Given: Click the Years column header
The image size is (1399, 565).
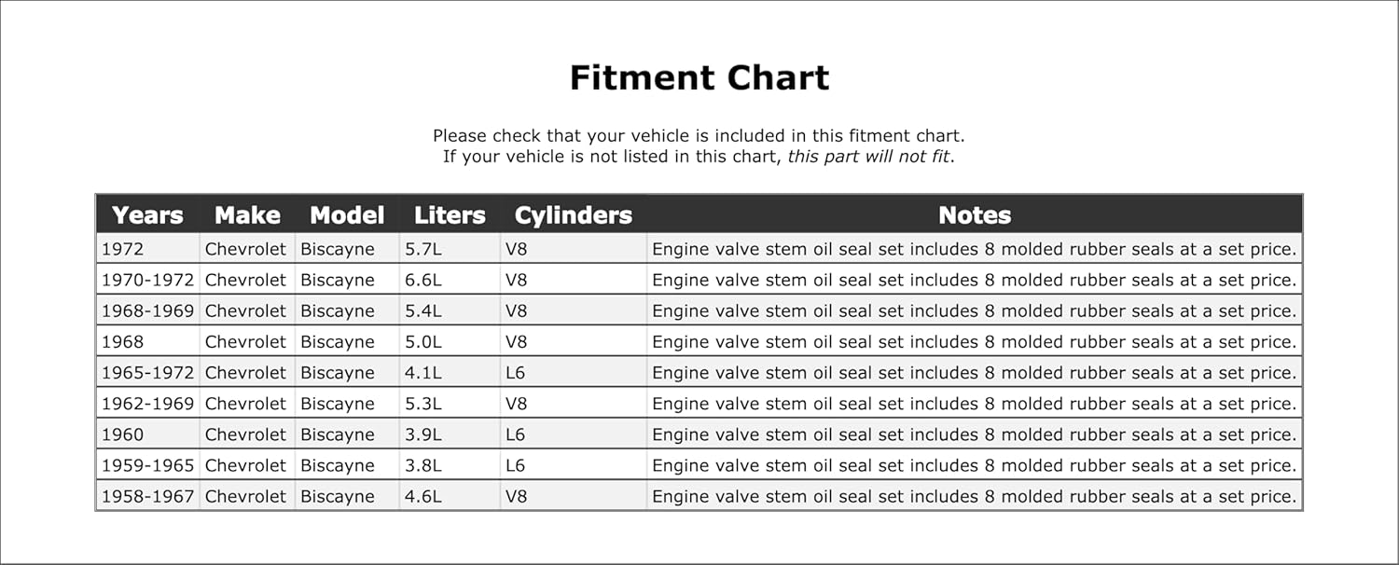Looking at the screenshot, I should [x=147, y=215].
